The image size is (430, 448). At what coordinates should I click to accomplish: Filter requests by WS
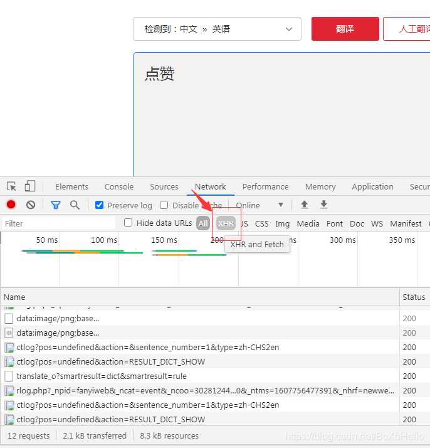pyautogui.click(x=377, y=223)
